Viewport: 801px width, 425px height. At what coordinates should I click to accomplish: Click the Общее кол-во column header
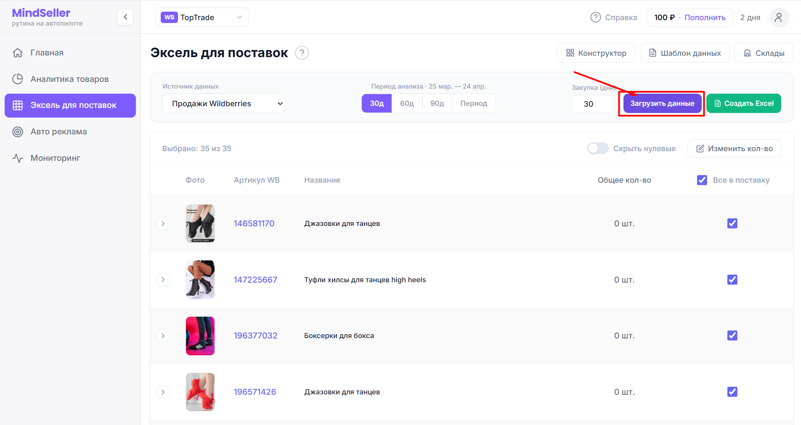click(624, 180)
